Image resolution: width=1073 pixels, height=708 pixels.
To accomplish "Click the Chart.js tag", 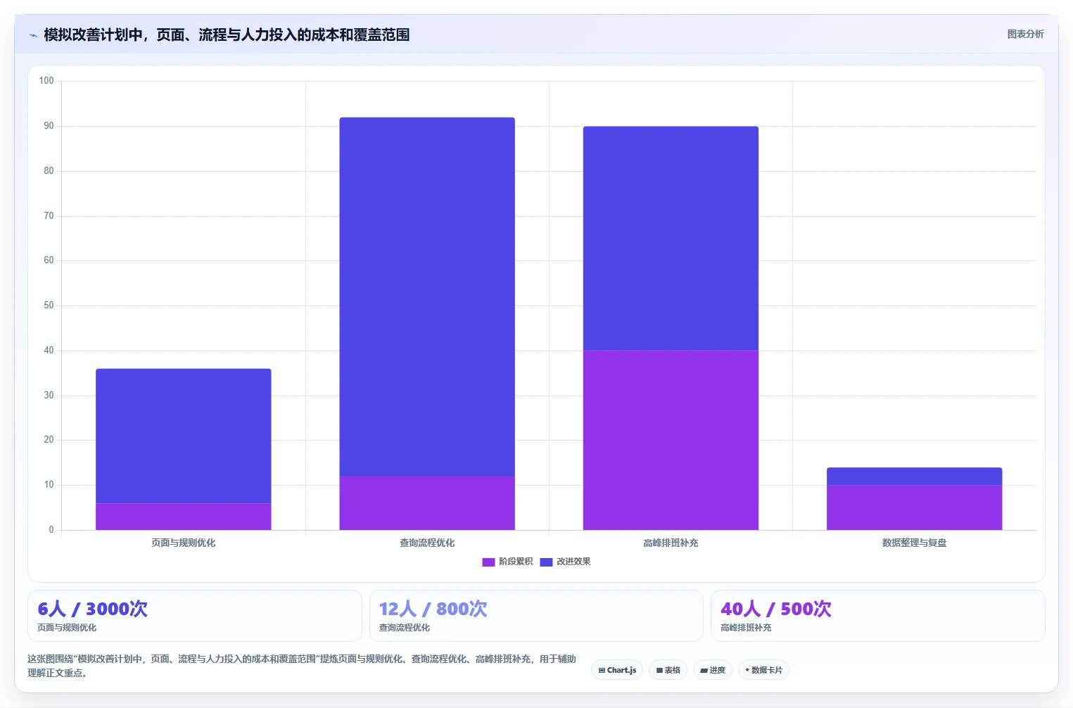I will pyautogui.click(x=617, y=670).
